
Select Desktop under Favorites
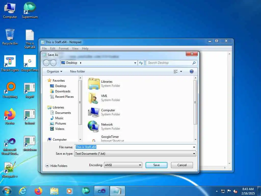(58, 86)
